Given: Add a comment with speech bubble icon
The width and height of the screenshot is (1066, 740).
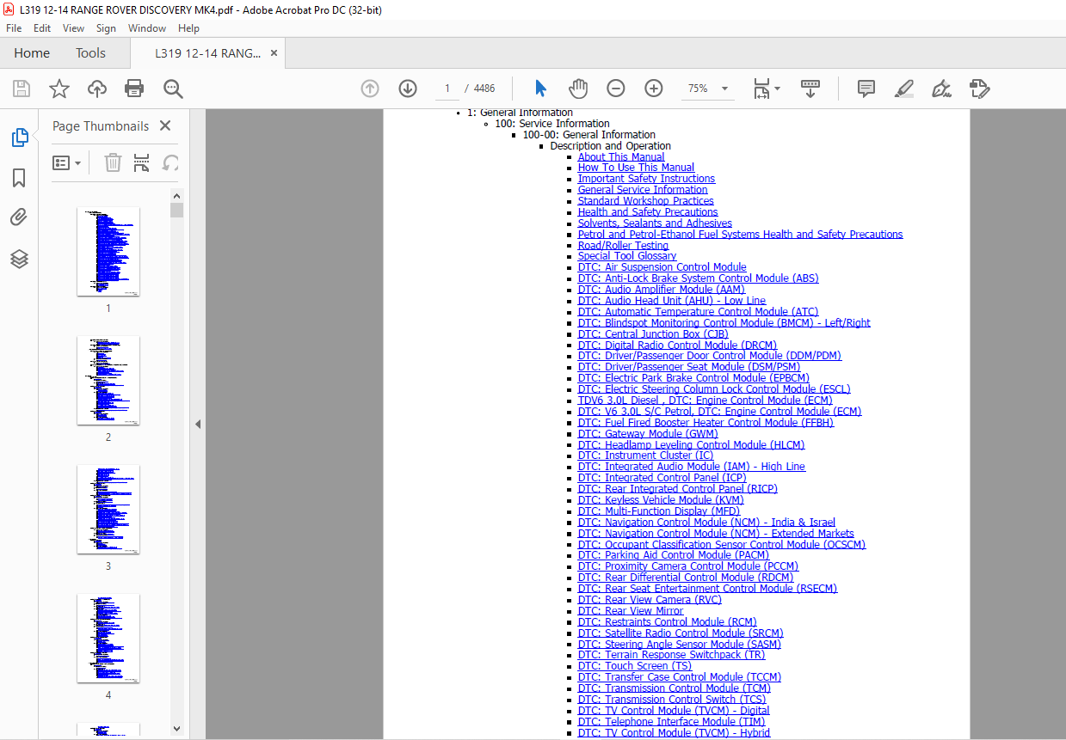Looking at the screenshot, I should 866,89.
